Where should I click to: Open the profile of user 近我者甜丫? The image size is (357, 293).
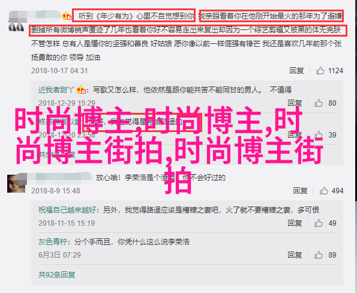56,90
